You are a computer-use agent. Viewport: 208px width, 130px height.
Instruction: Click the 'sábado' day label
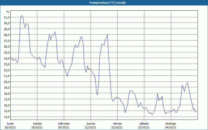144,123
